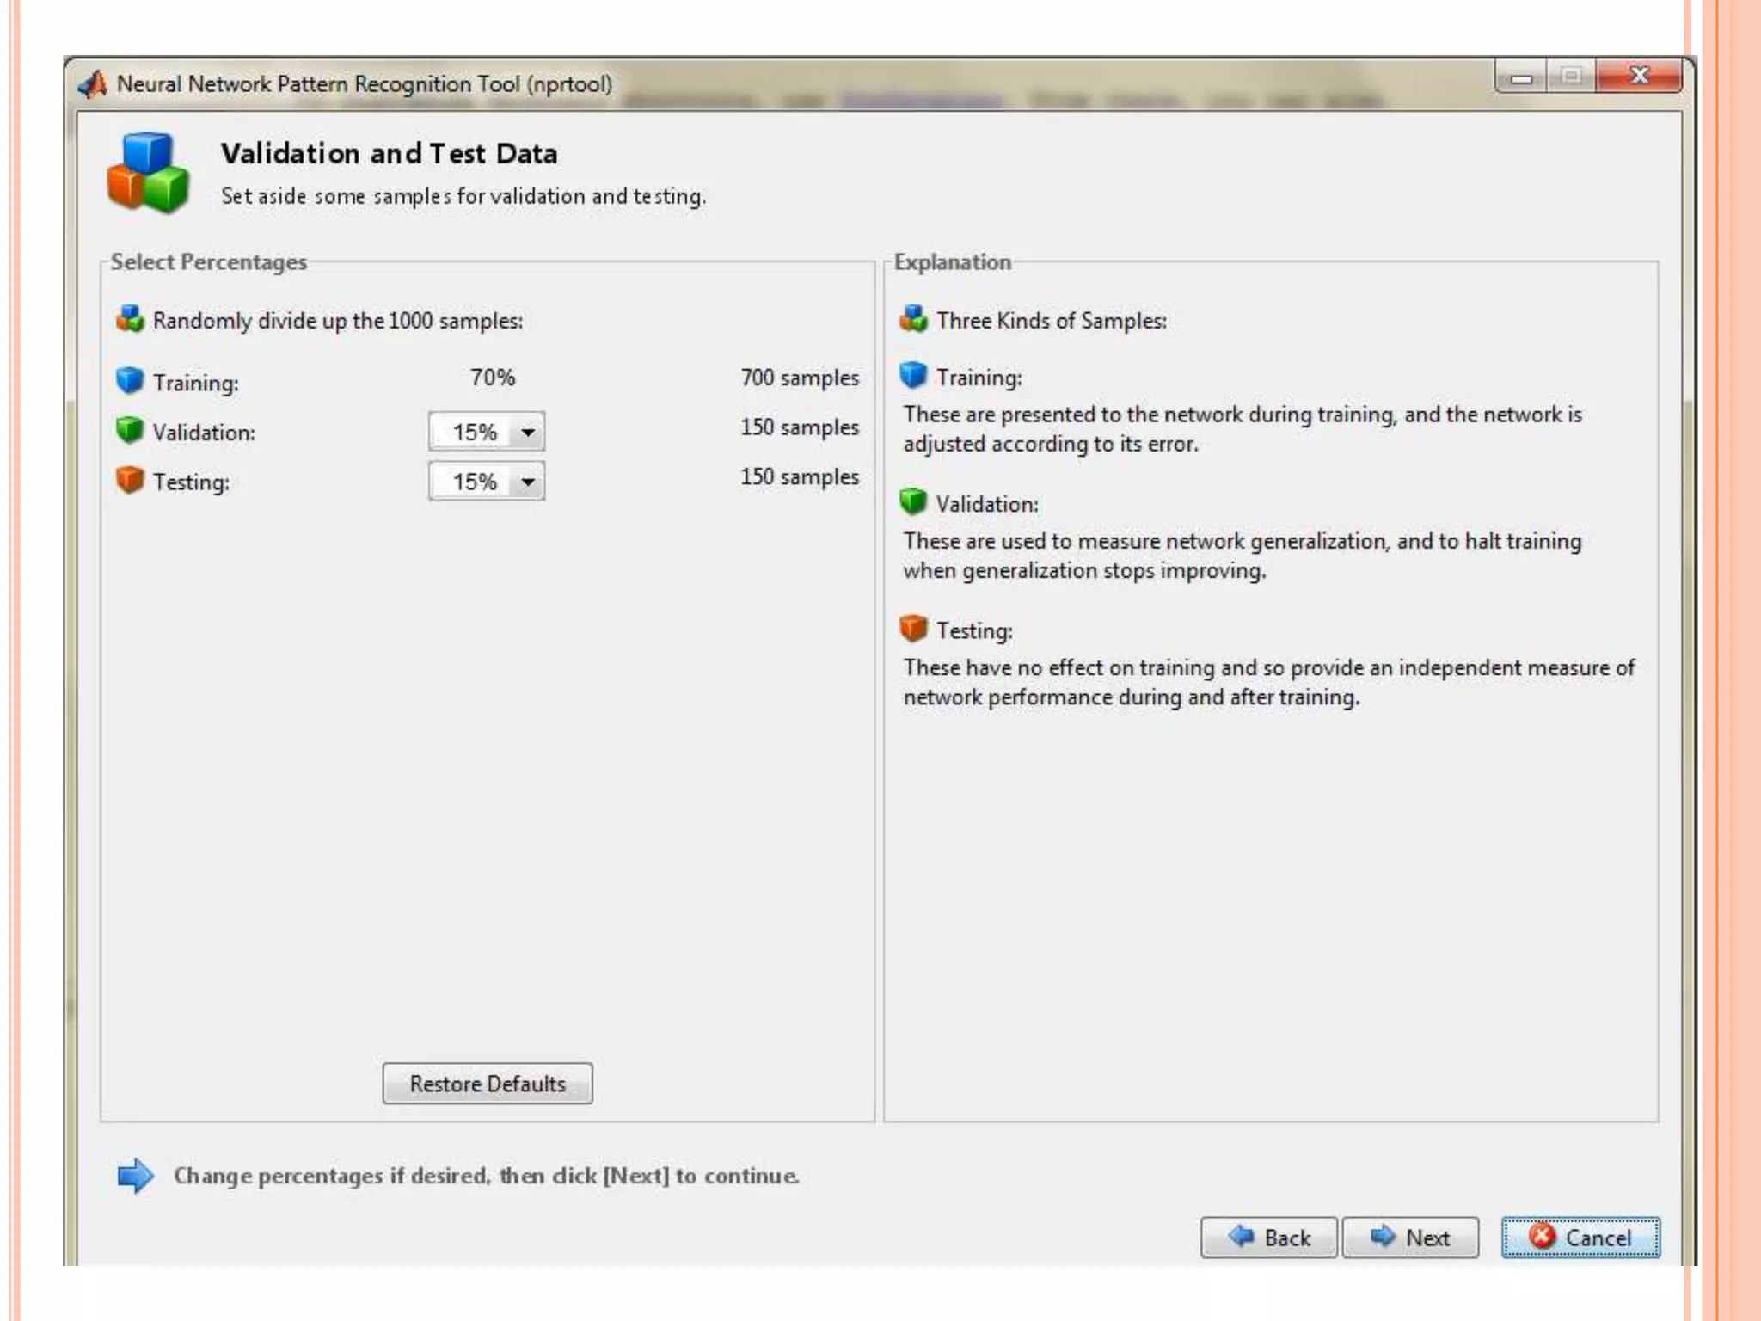Click cubes icon beside Three Kinds of Samples
Image resolution: width=1761 pixels, height=1321 pixels.
pyautogui.click(x=913, y=319)
